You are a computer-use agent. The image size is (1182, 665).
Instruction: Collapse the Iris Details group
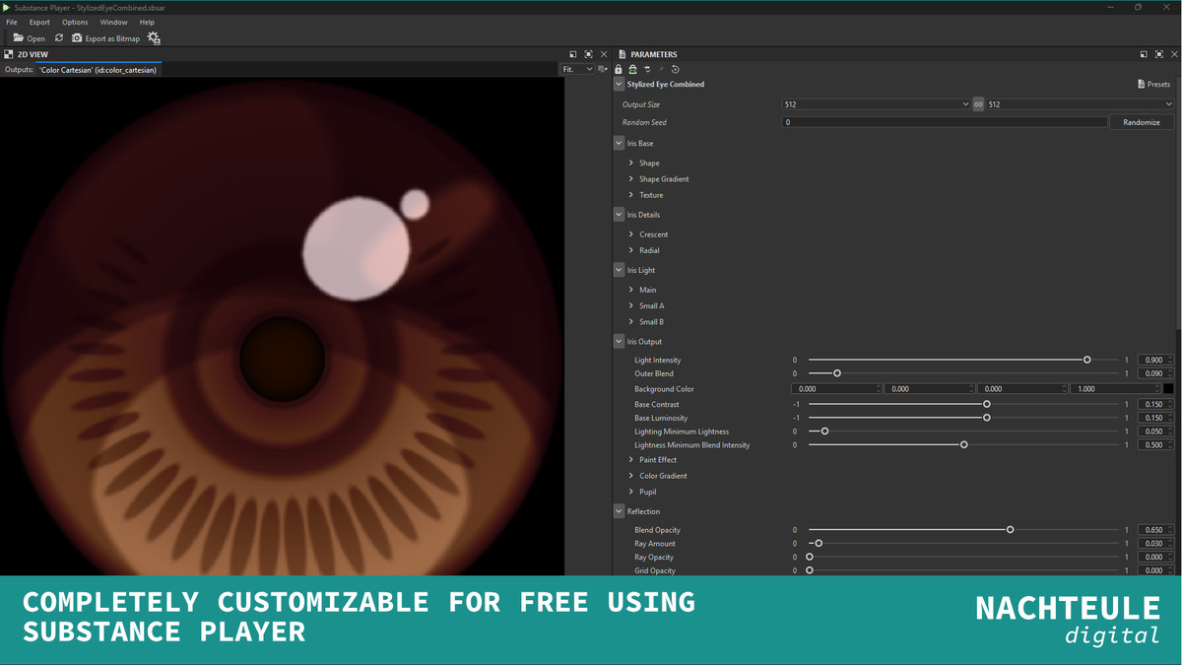(x=619, y=215)
